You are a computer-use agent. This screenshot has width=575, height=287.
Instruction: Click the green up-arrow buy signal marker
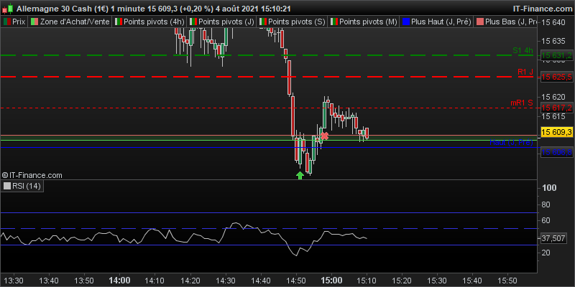point(300,175)
